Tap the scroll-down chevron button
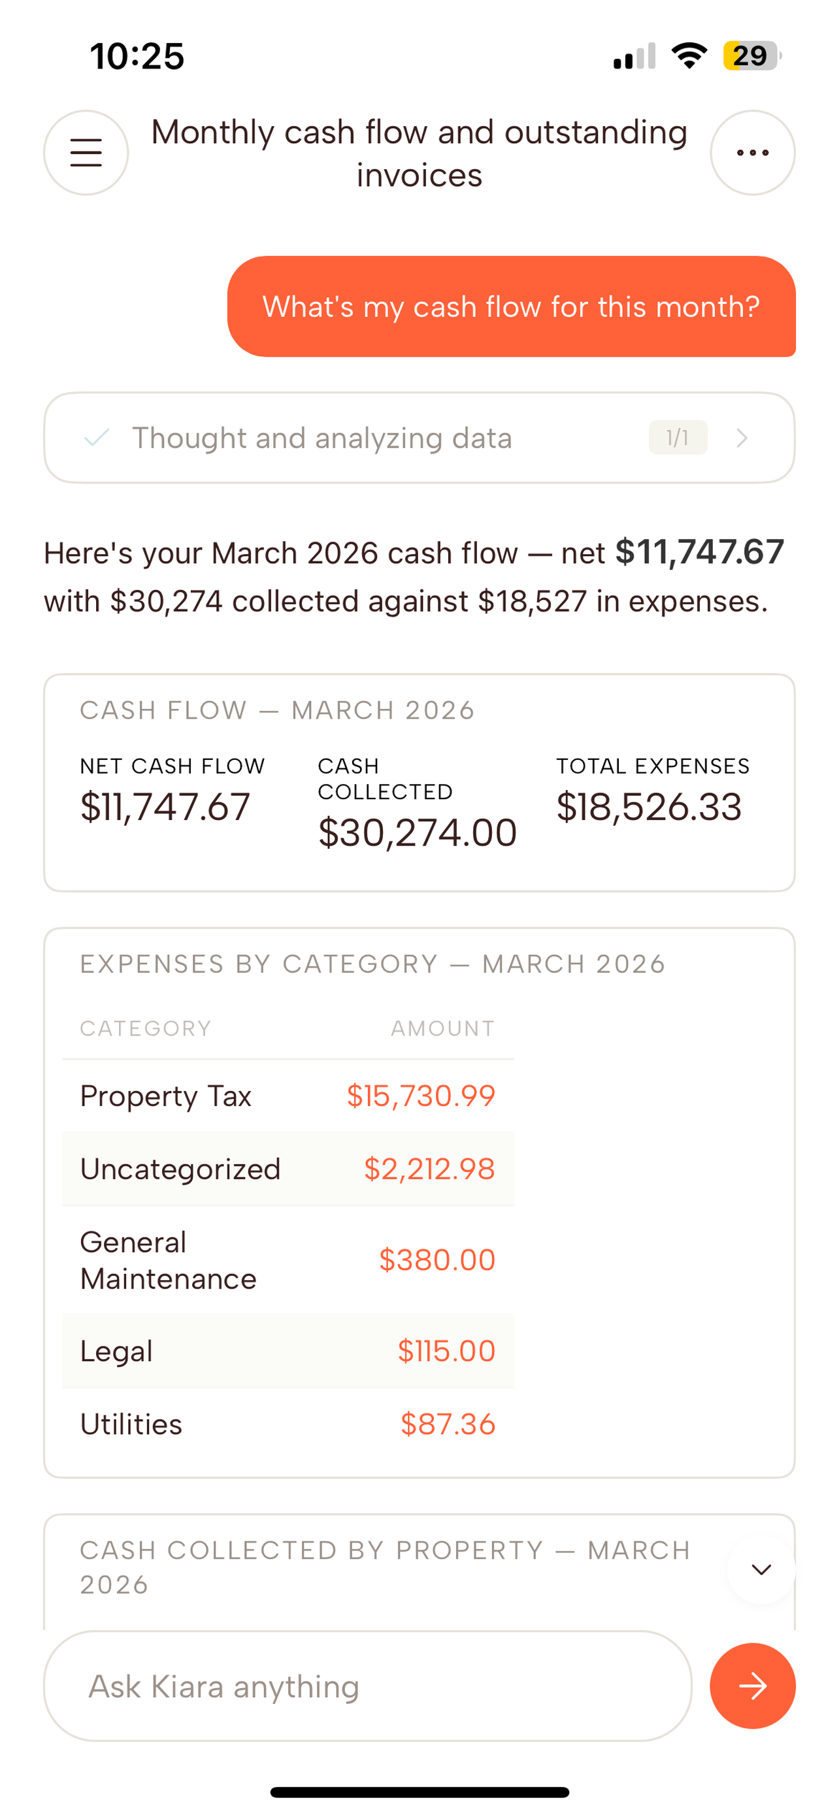The width and height of the screenshot is (839, 1815). pos(761,1569)
